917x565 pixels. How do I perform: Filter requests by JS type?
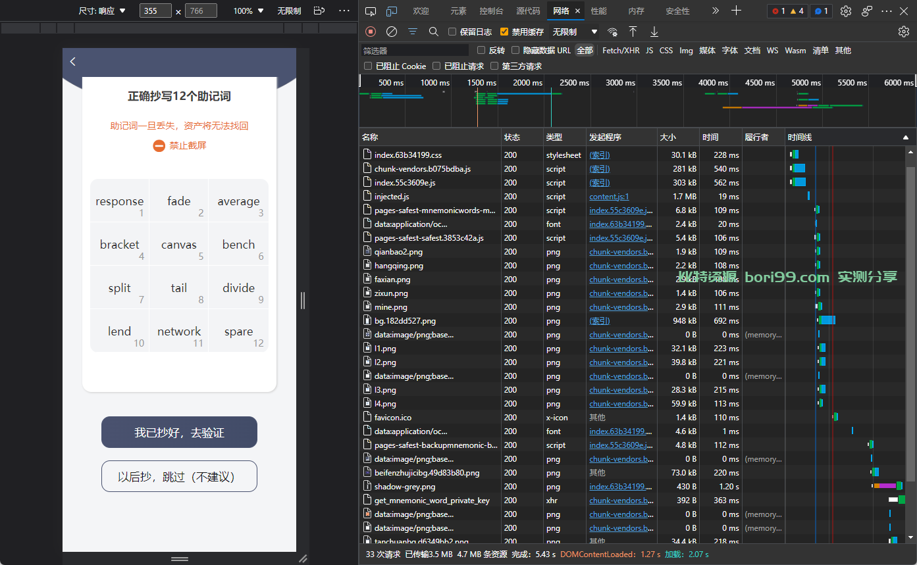point(650,50)
